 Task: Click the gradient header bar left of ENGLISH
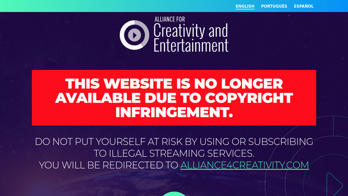coord(118,6)
